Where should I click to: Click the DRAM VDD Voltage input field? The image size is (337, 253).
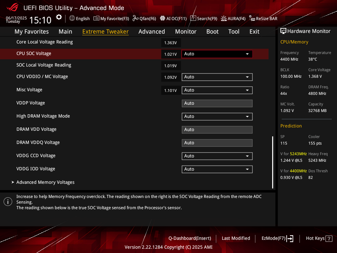[x=217, y=130]
